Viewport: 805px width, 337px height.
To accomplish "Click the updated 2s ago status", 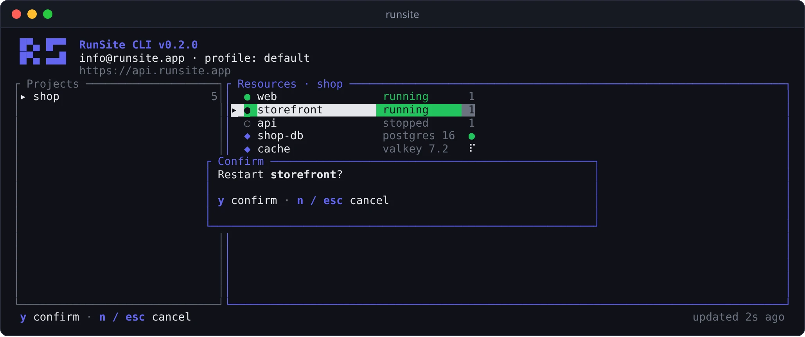I will click(739, 317).
